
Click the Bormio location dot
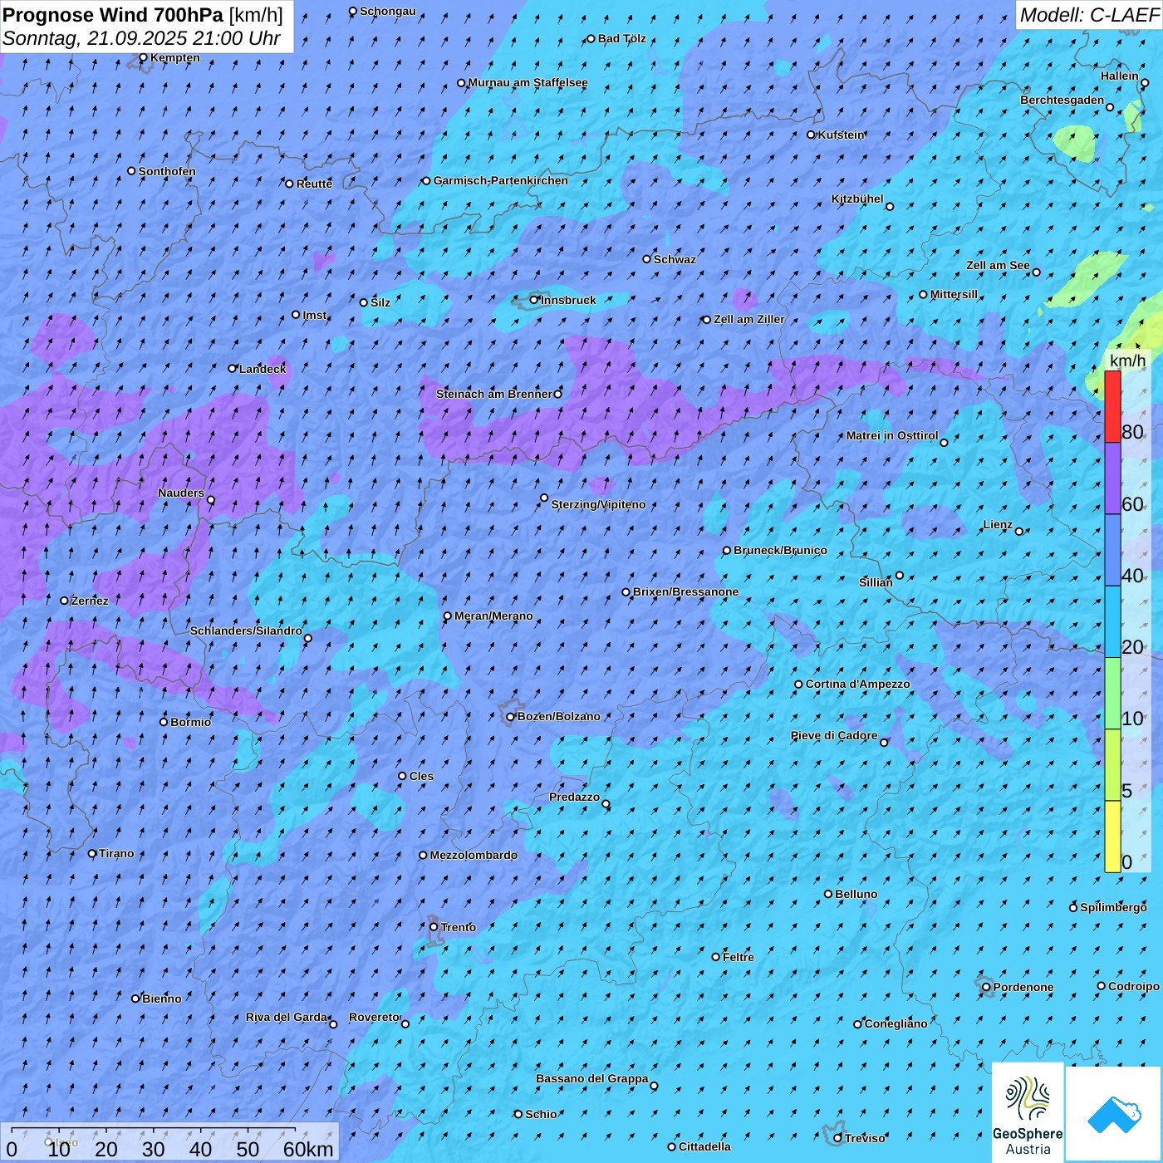point(164,722)
